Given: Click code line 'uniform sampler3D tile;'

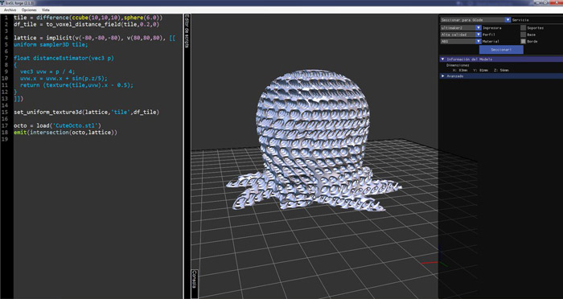Looking at the screenshot, I should tap(51, 45).
